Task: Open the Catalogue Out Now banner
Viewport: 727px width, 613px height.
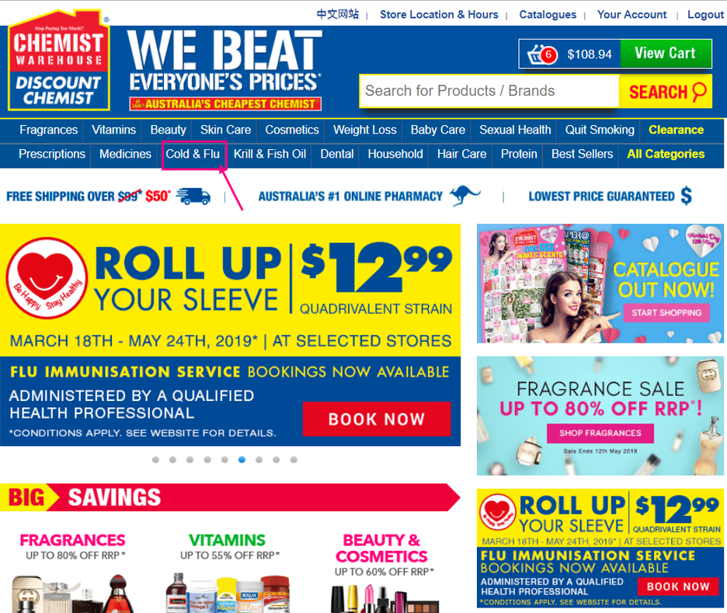Action: click(x=600, y=284)
